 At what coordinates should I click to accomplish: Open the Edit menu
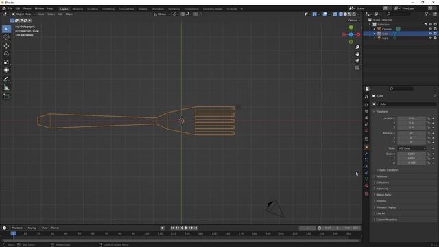coord(18,8)
